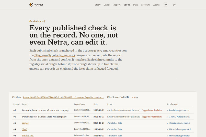
Task: Click report hash 0xd658cfae4972…
Action: click(x=82, y=123)
